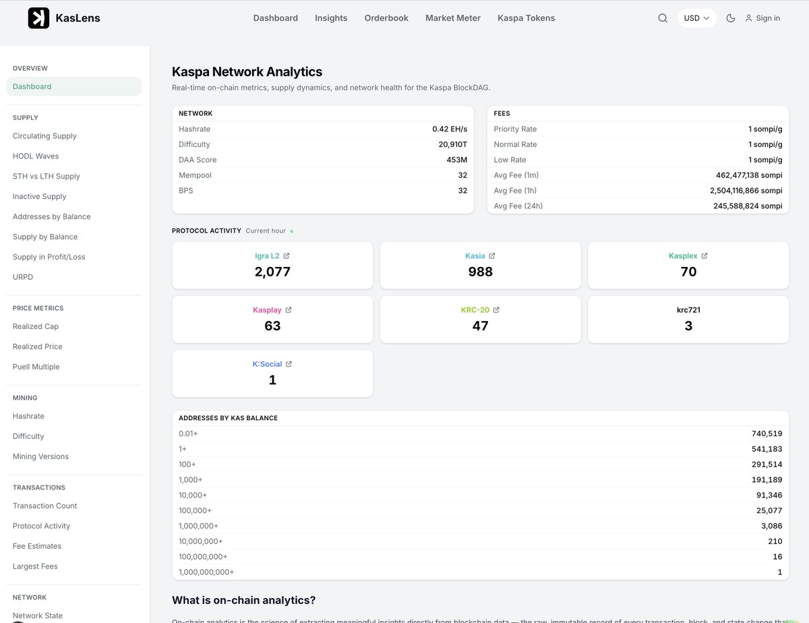
Task: Open Network State in sidebar
Action: (38, 616)
